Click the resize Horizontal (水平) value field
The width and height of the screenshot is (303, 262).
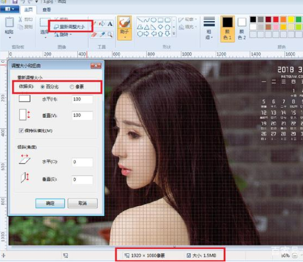point(83,99)
